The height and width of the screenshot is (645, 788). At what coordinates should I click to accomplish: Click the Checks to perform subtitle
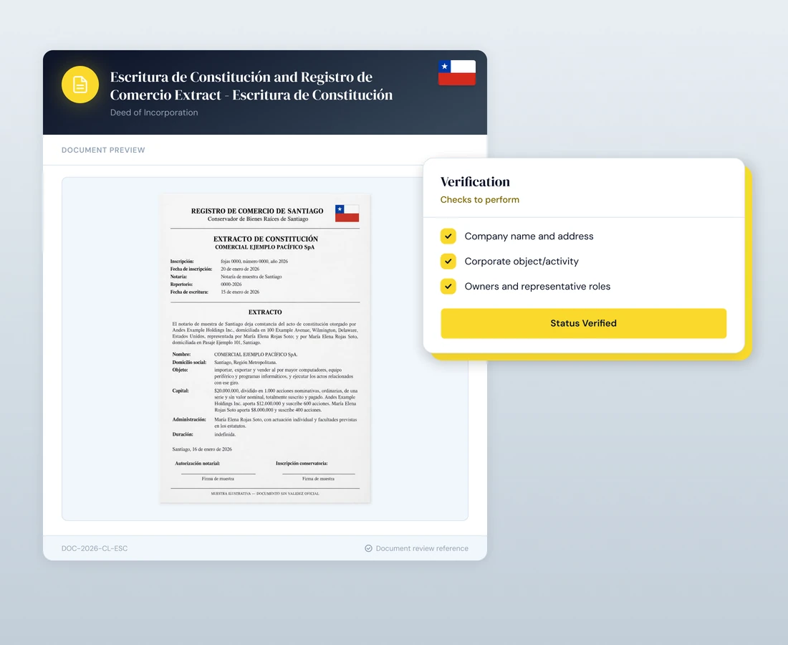tap(479, 199)
